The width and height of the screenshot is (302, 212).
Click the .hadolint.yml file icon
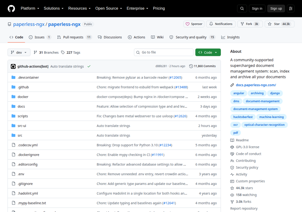(14, 193)
